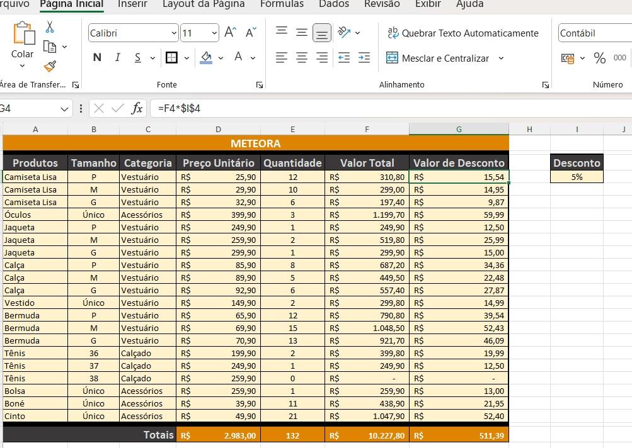Open the font size 11 dropdown

[x=214, y=33]
